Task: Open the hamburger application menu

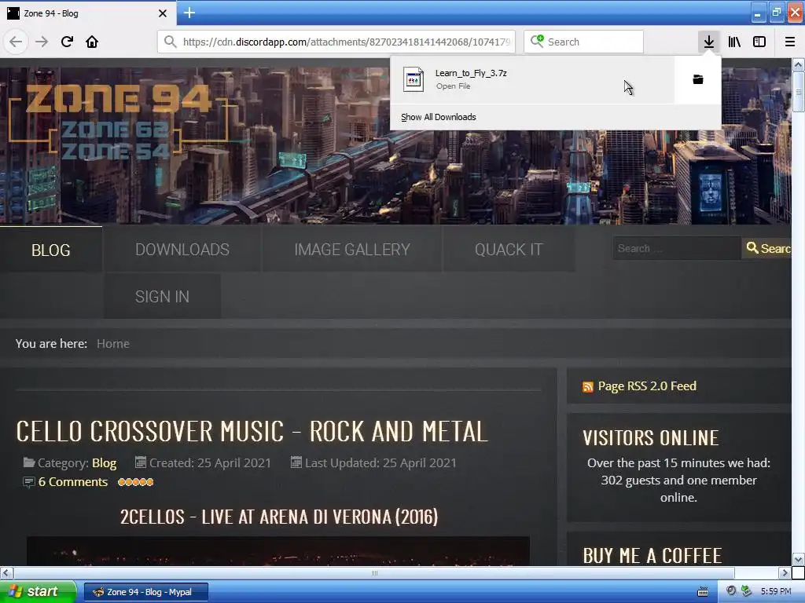Action: (x=790, y=42)
